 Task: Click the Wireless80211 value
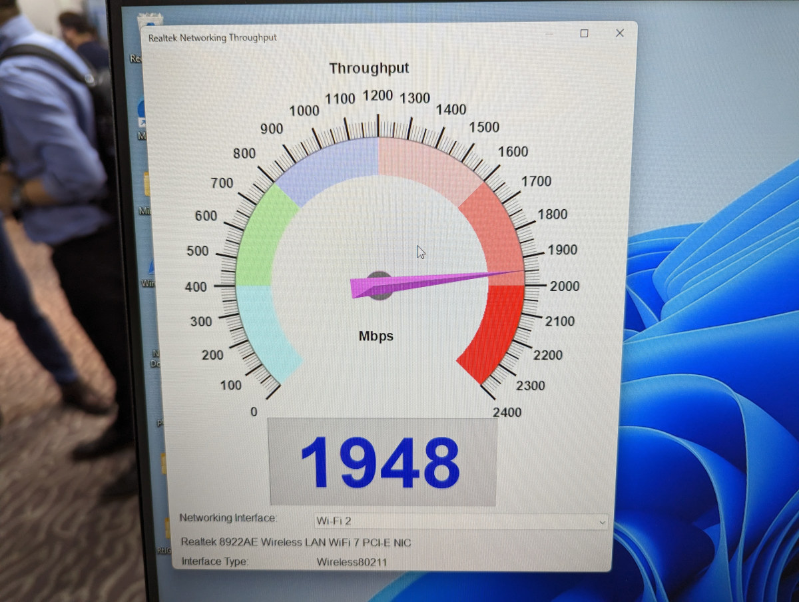[352, 562]
